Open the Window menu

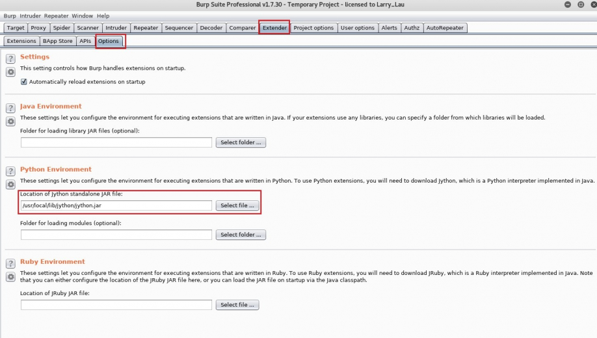click(82, 16)
